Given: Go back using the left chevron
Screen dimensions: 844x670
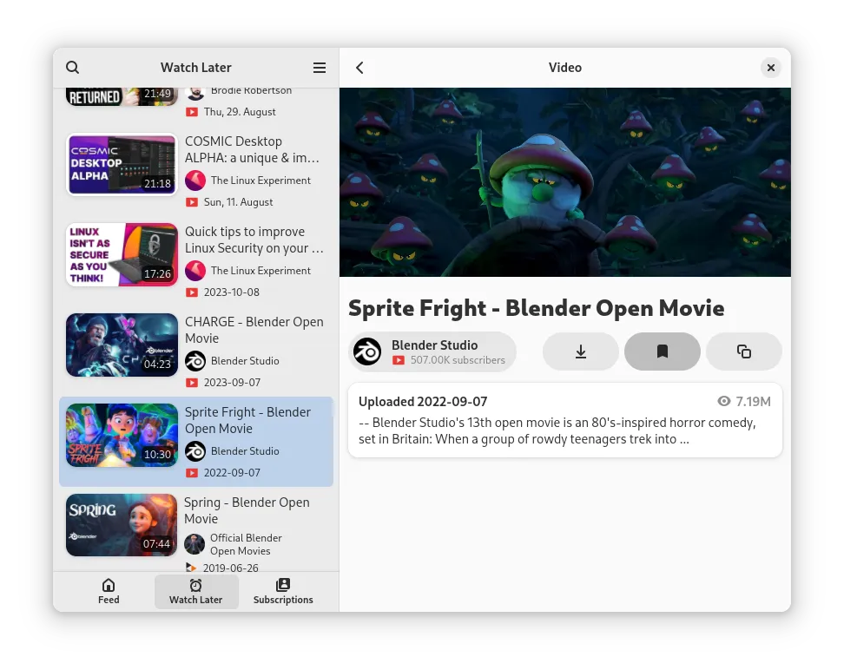Looking at the screenshot, I should click(x=360, y=68).
